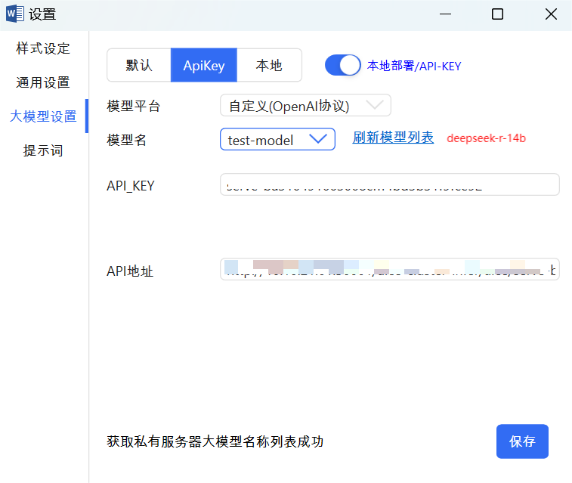The height and width of the screenshot is (483, 572).
Task: Select 大模型设置 in the sidebar
Action: 43,116
